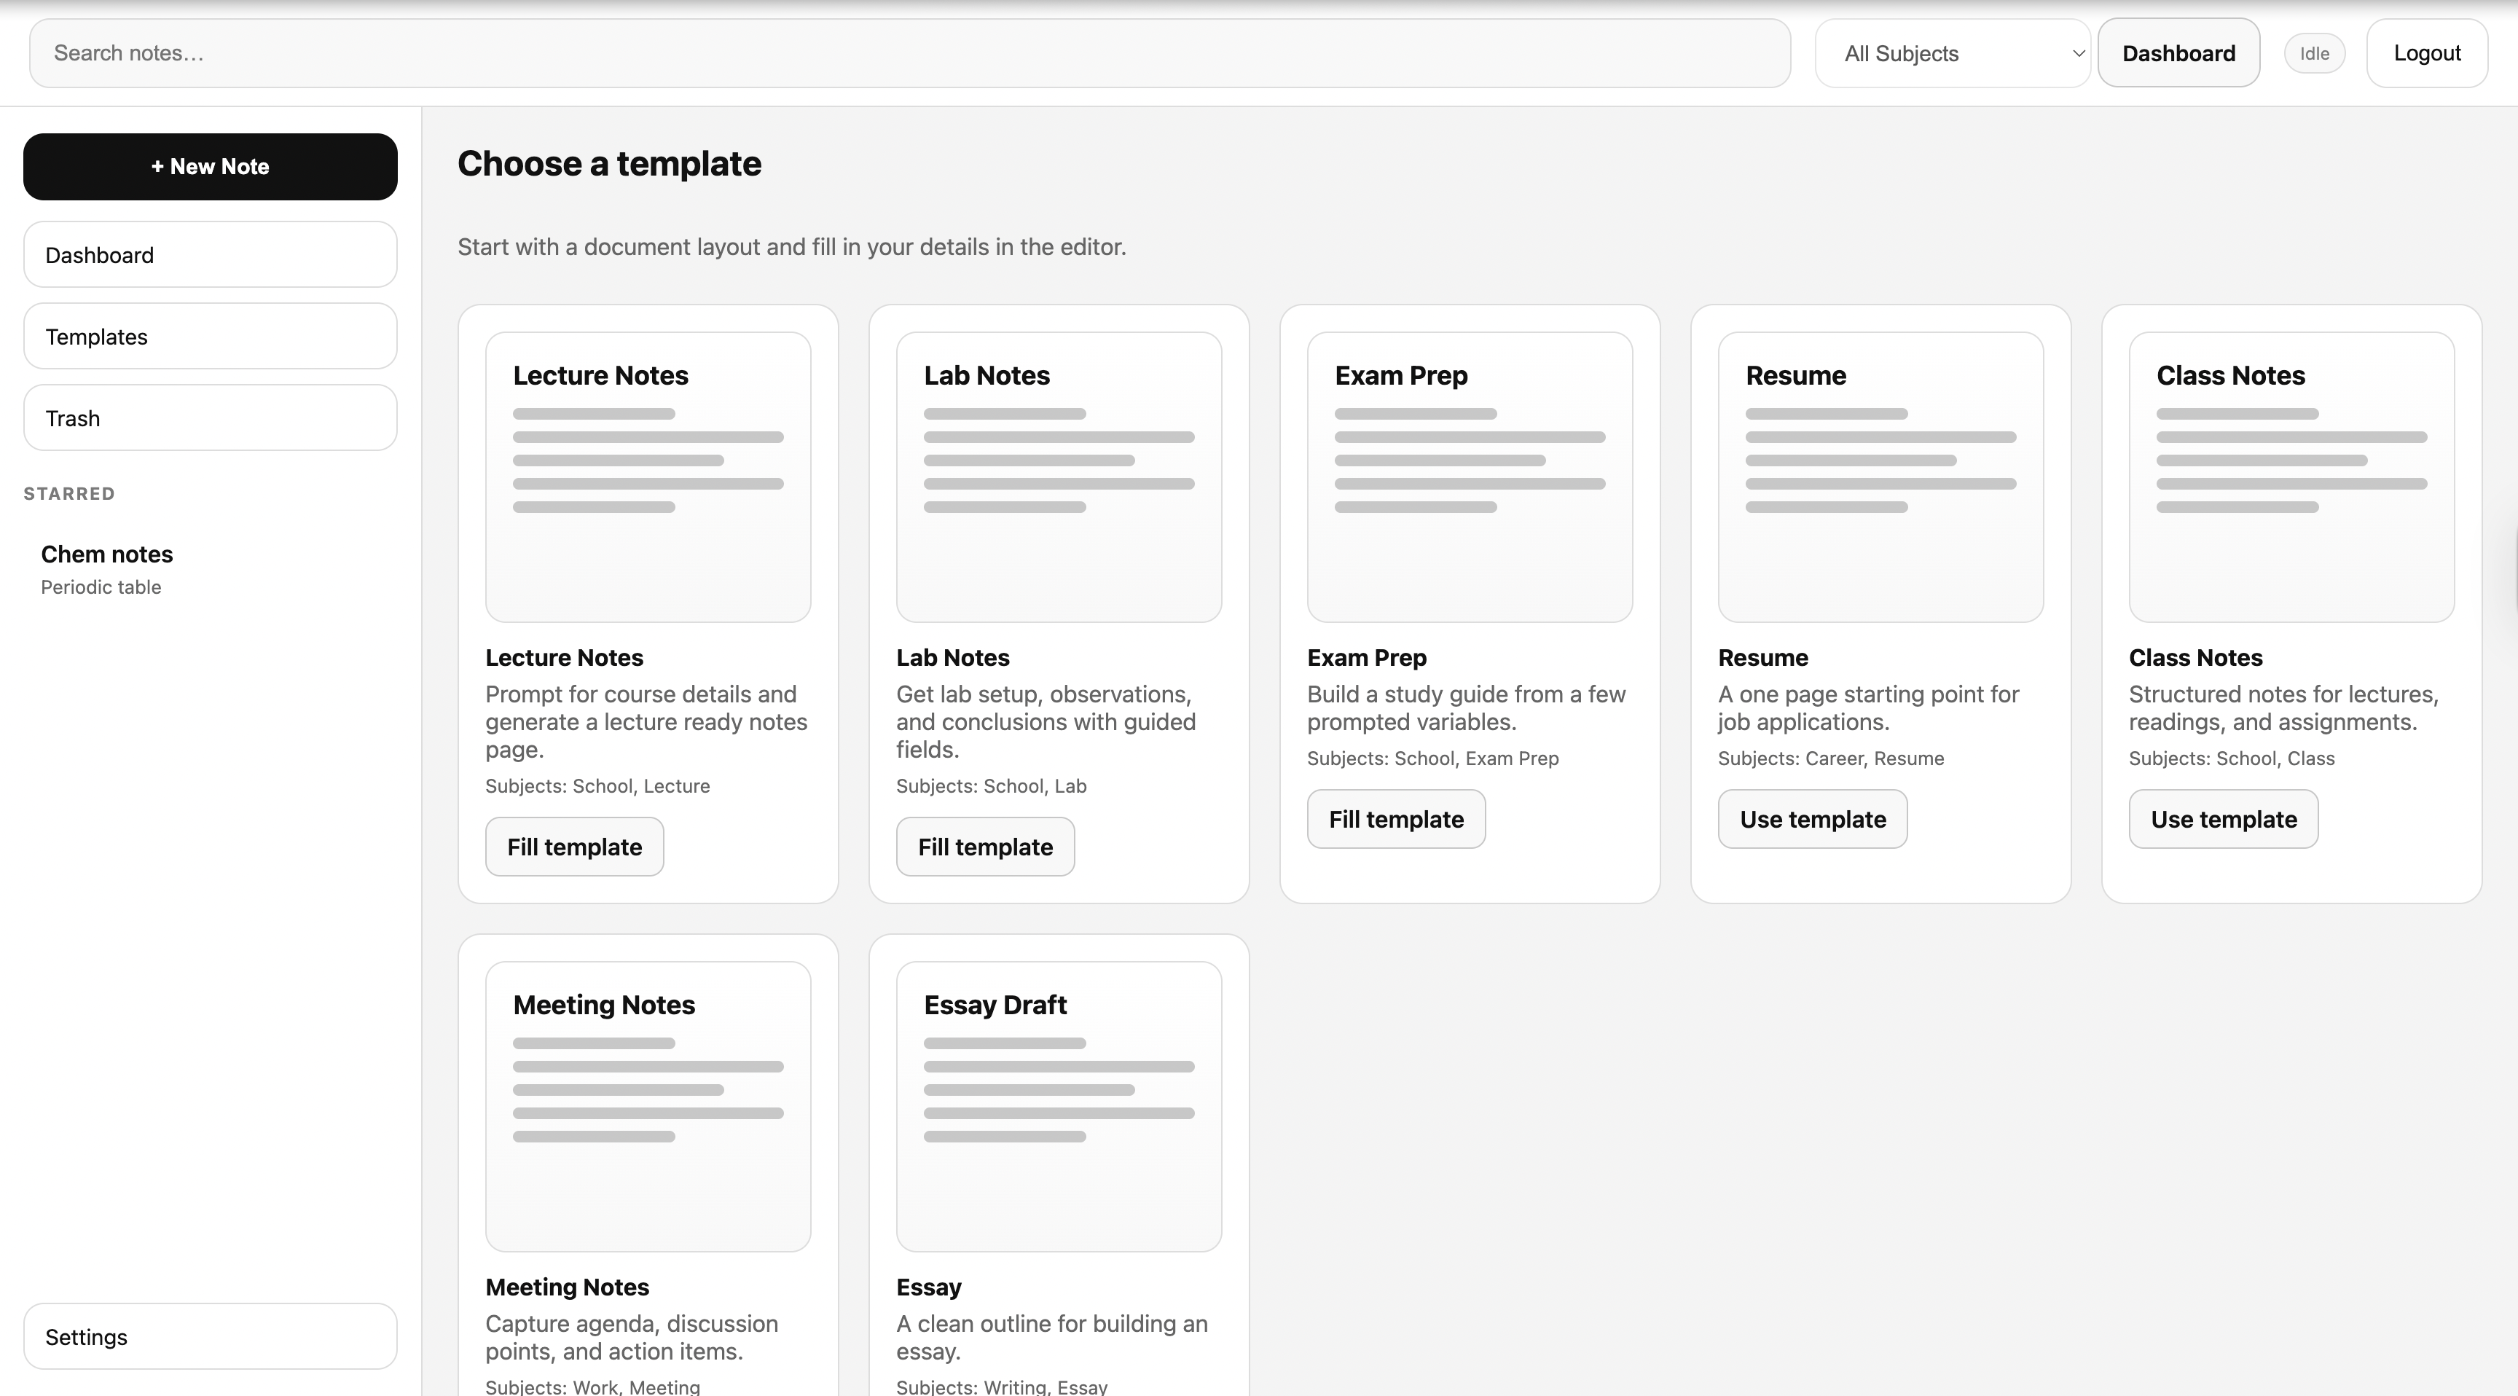Click the Essay card title below thumbnail

[x=929, y=1287]
